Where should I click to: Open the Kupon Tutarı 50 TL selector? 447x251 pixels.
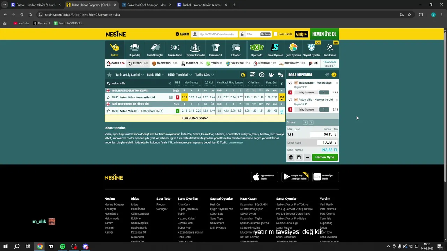click(x=324, y=135)
